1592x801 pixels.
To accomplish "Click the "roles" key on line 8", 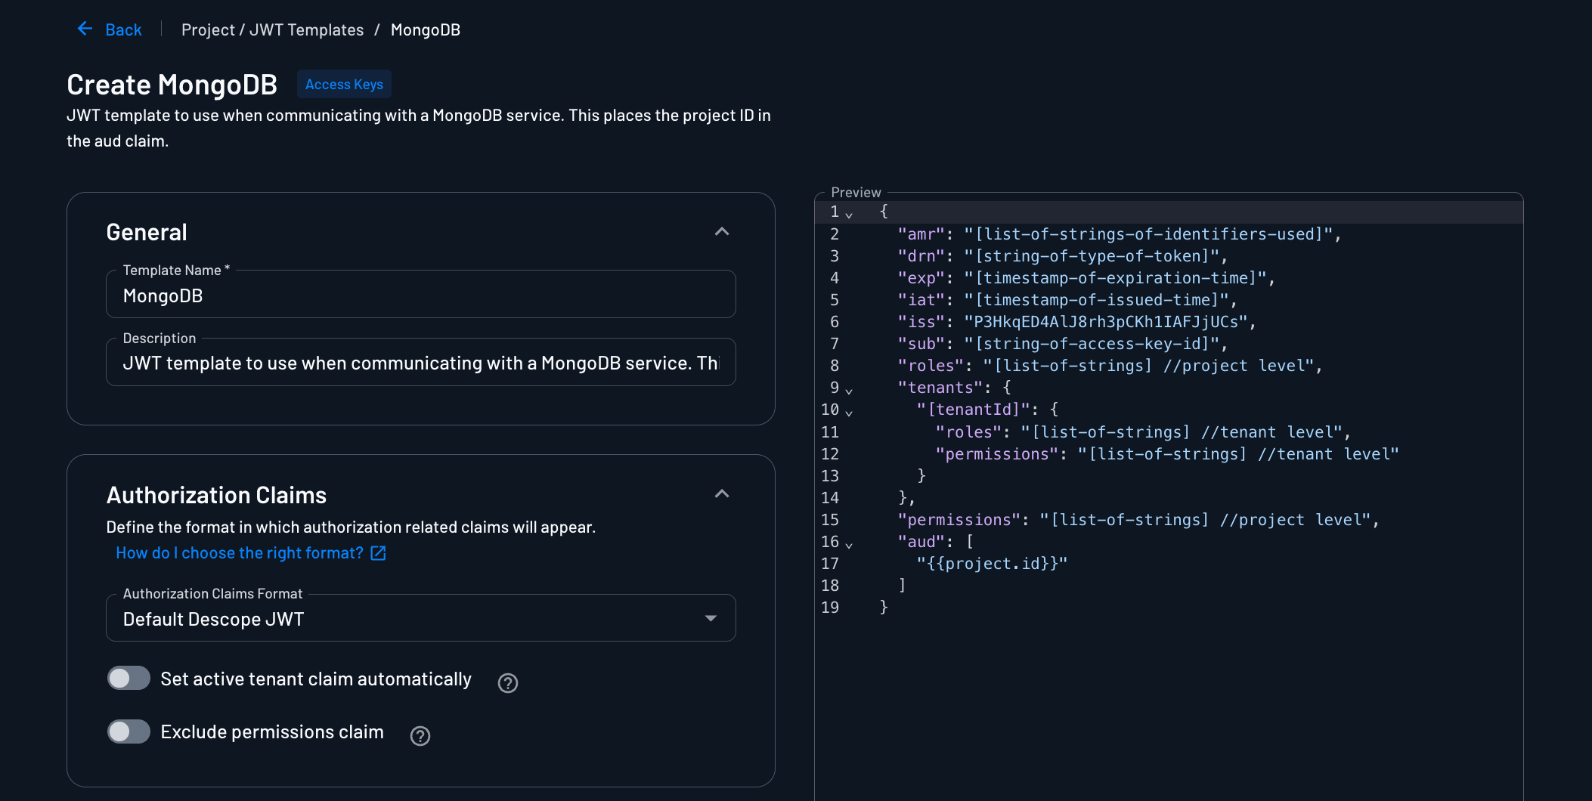I will (x=931, y=366).
